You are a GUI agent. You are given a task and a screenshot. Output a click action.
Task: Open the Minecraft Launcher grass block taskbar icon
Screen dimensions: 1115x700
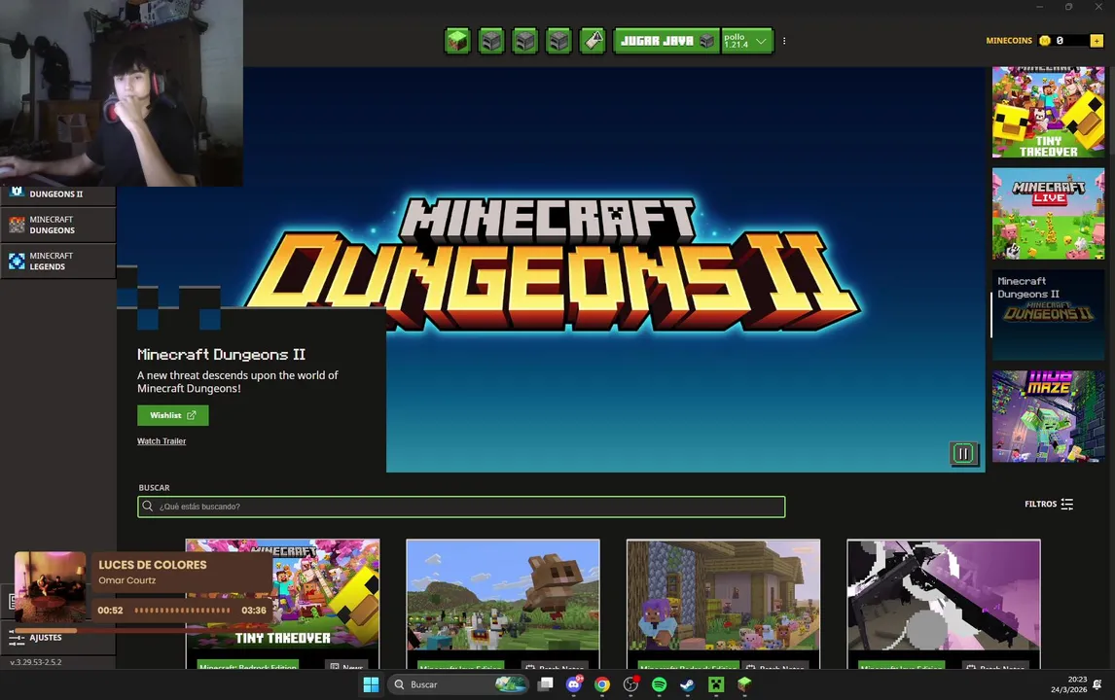coord(744,684)
